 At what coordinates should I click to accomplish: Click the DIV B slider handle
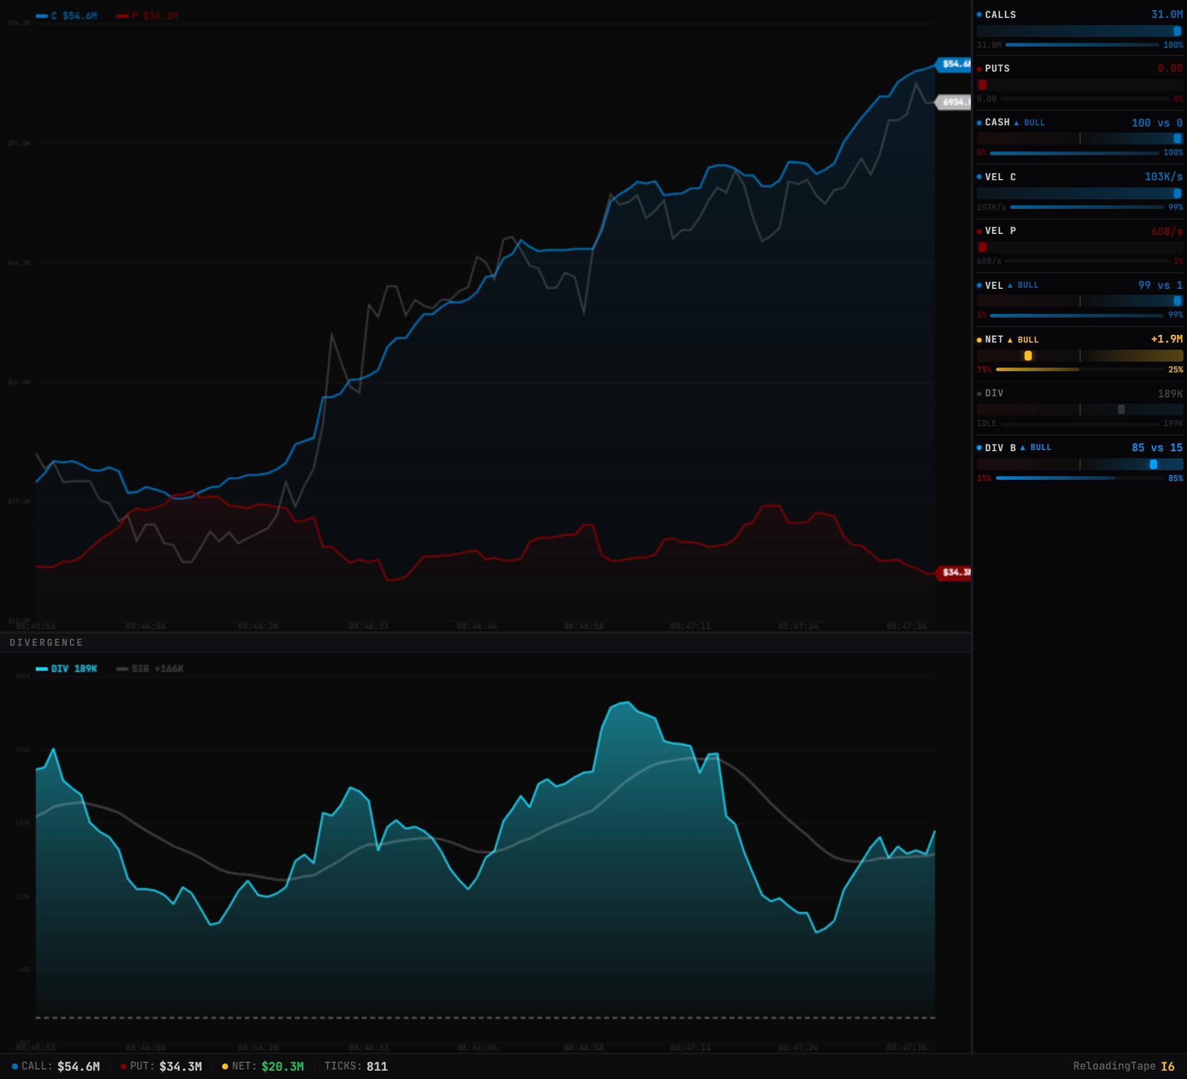coord(1154,464)
